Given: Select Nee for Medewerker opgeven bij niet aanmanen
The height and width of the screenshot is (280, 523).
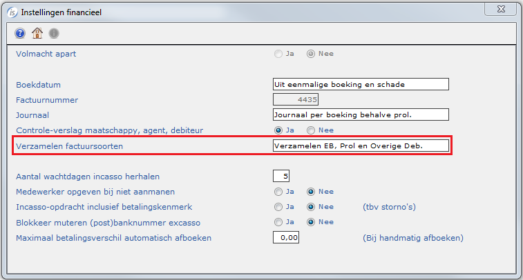Looking at the screenshot, I should (311, 191).
